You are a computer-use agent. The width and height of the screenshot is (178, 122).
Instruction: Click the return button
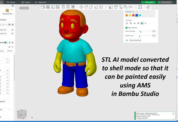tap(24, 8)
